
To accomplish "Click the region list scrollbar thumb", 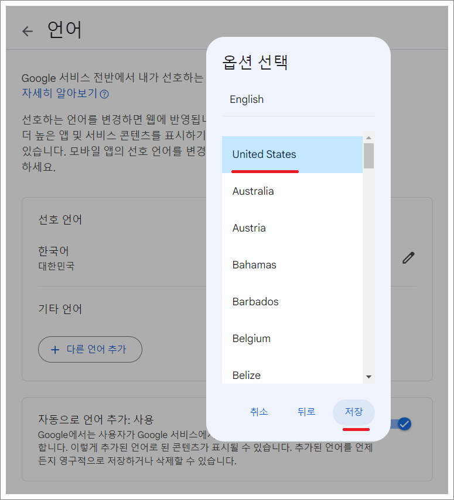I will [x=368, y=156].
